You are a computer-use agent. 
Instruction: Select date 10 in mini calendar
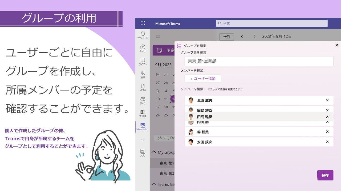coord(158,99)
